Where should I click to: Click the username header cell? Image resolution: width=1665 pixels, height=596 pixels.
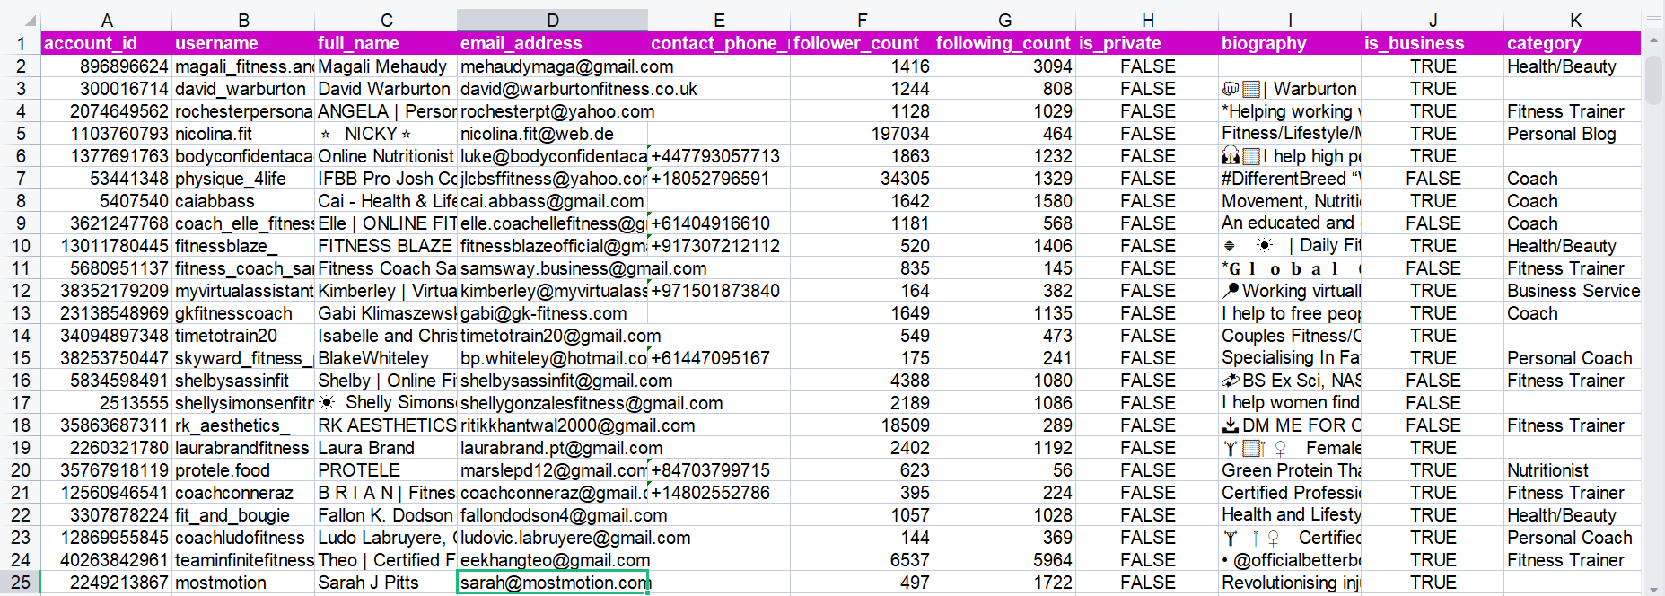point(243,43)
